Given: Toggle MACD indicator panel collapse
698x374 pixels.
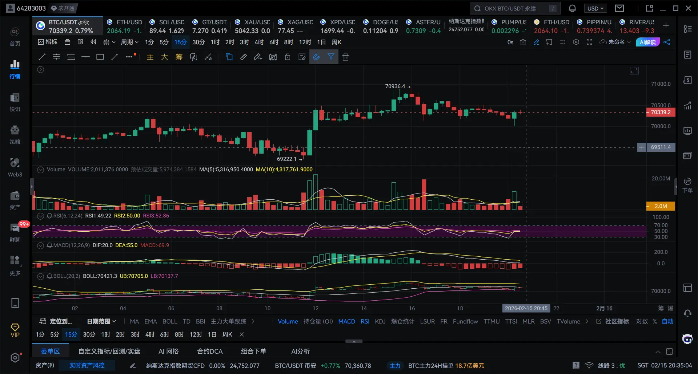Looking at the screenshot, I should point(41,245).
